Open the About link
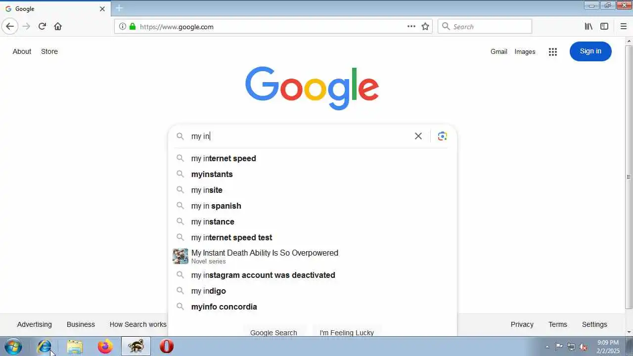Screen dimensions: 633x356 point(22,51)
